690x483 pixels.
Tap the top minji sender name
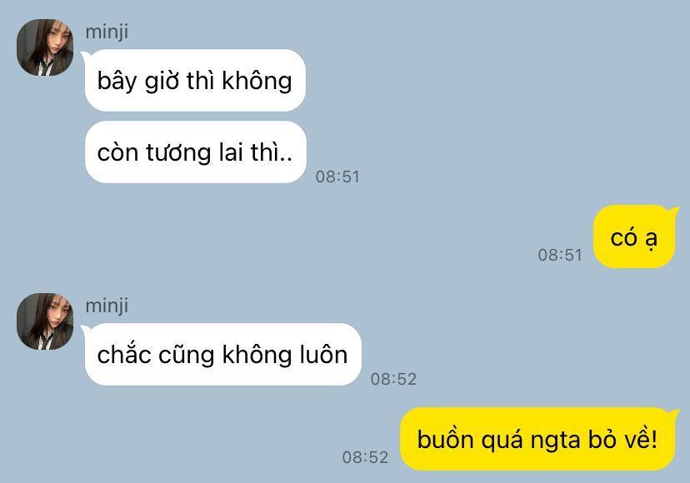pos(107,32)
